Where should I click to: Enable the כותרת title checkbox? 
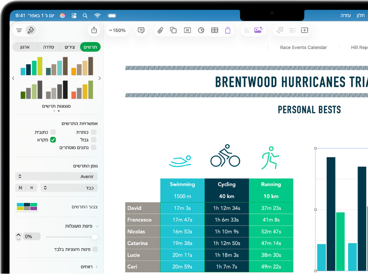tap(94, 132)
